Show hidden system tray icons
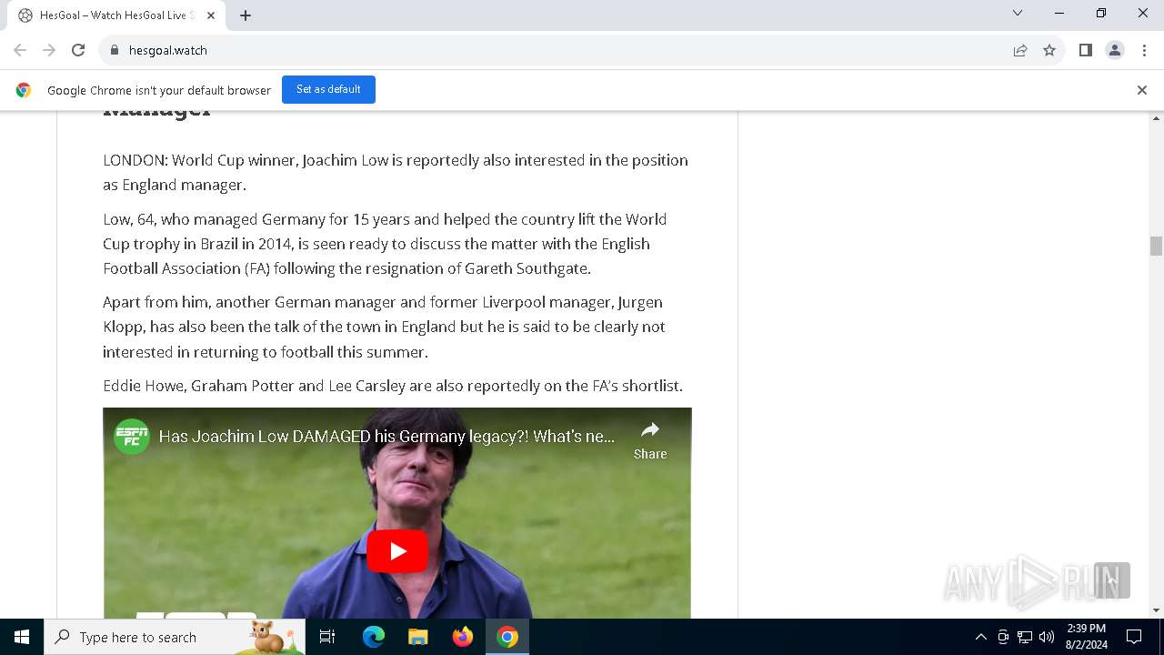The image size is (1164, 655). (x=980, y=637)
